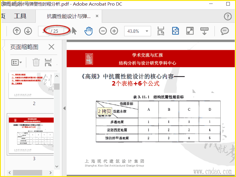
Task: Click thumbnail horizontal scrollbar thumb
Action: (x=27, y=173)
